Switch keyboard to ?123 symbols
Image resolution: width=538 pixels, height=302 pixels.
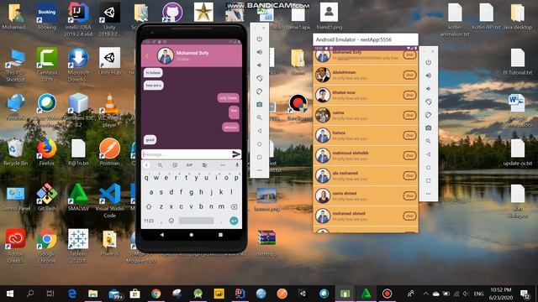tap(149, 221)
